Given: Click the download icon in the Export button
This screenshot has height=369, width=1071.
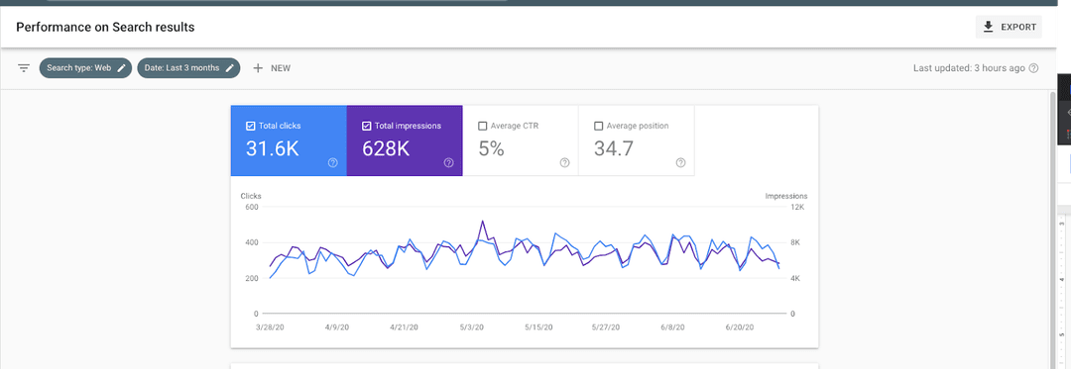Looking at the screenshot, I should (x=988, y=28).
